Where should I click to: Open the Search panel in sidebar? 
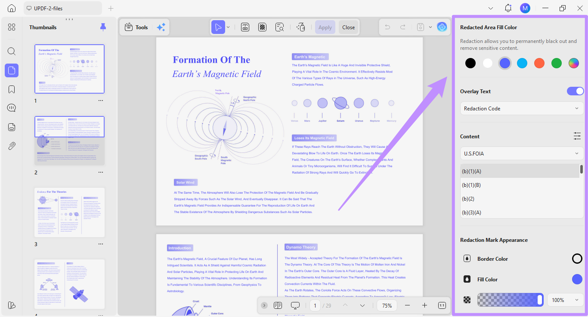12,52
